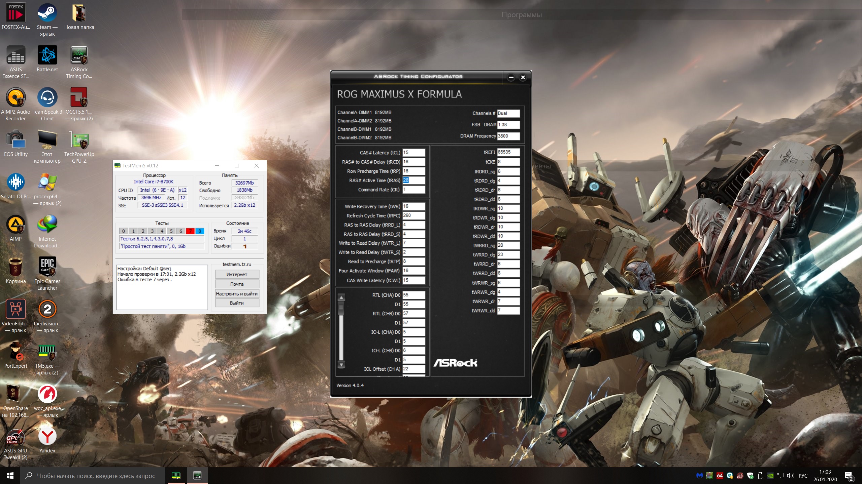
Task: Click the РУС language indicator
Action: [x=803, y=476]
